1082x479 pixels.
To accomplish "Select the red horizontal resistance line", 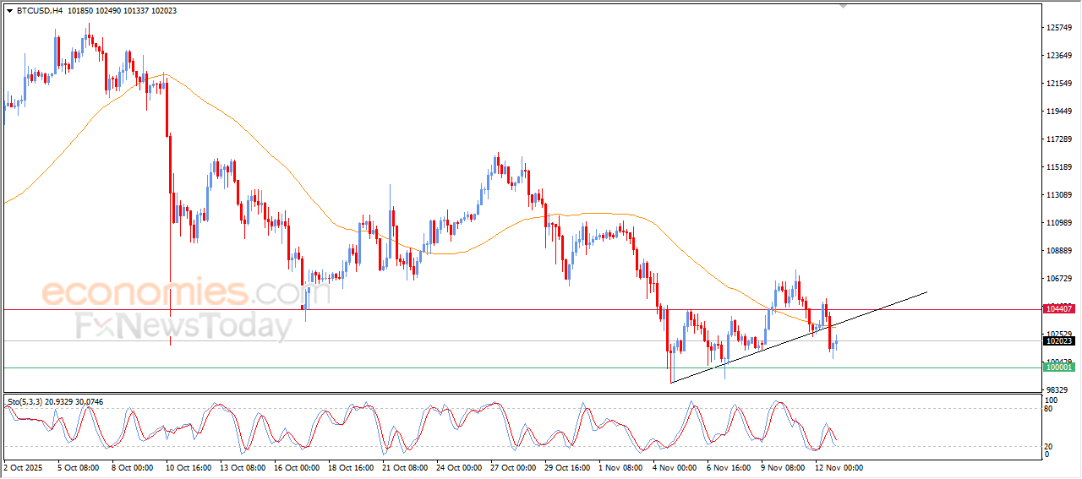I will click(x=507, y=309).
